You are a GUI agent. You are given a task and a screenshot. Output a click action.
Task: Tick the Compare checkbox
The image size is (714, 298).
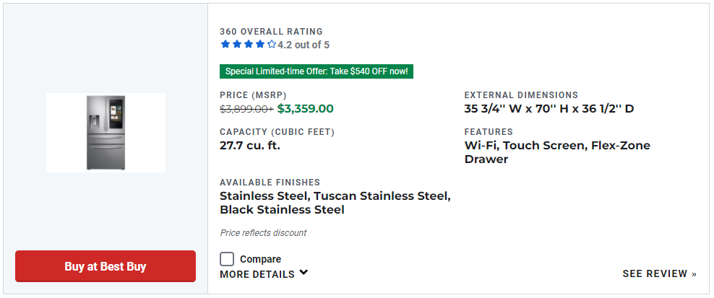pos(227,259)
